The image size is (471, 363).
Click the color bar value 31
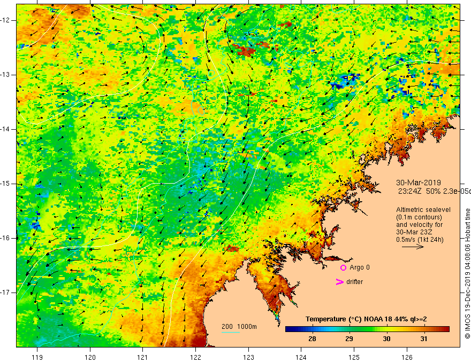pos(423,339)
